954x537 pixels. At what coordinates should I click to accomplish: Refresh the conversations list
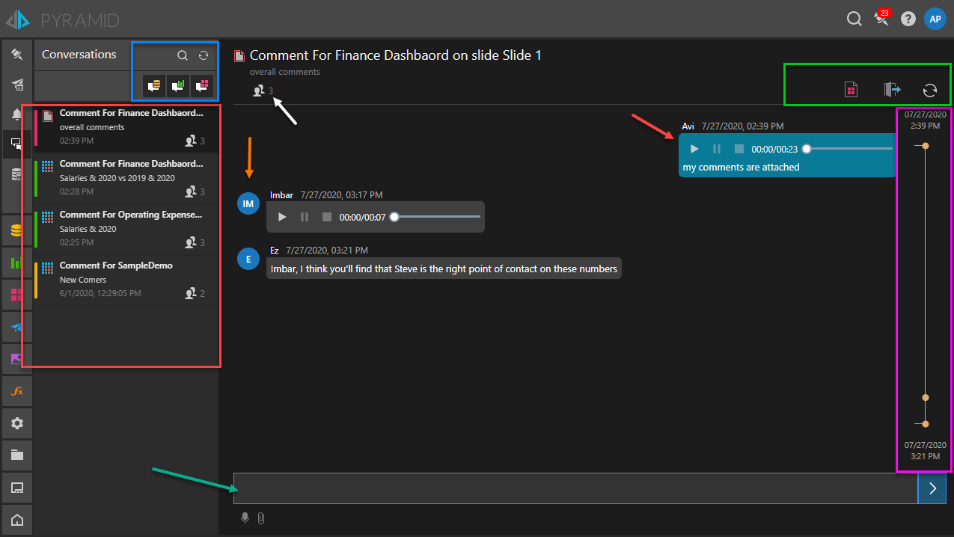pos(201,55)
